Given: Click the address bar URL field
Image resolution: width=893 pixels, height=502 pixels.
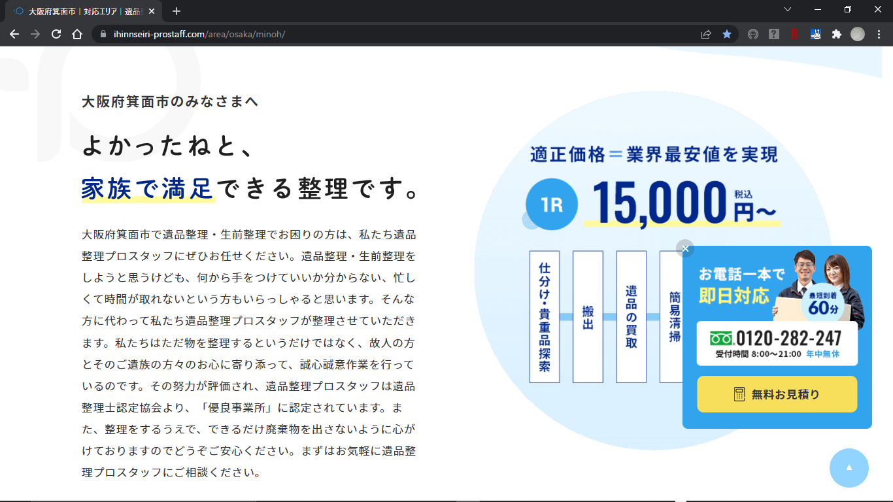Looking at the screenshot, I should (392, 35).
